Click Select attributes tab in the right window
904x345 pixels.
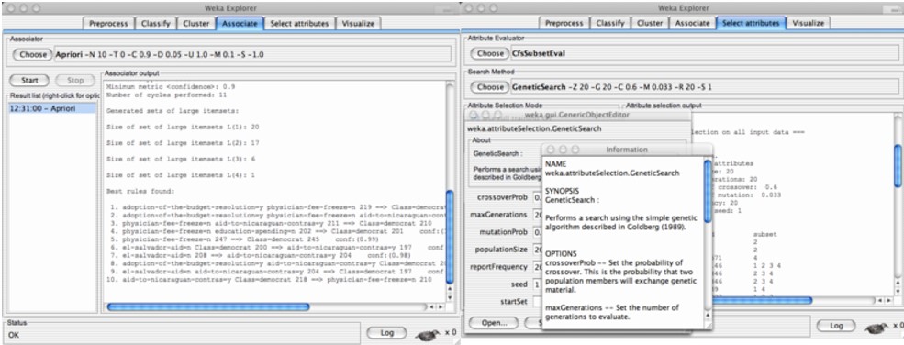(x=752, y=23)
